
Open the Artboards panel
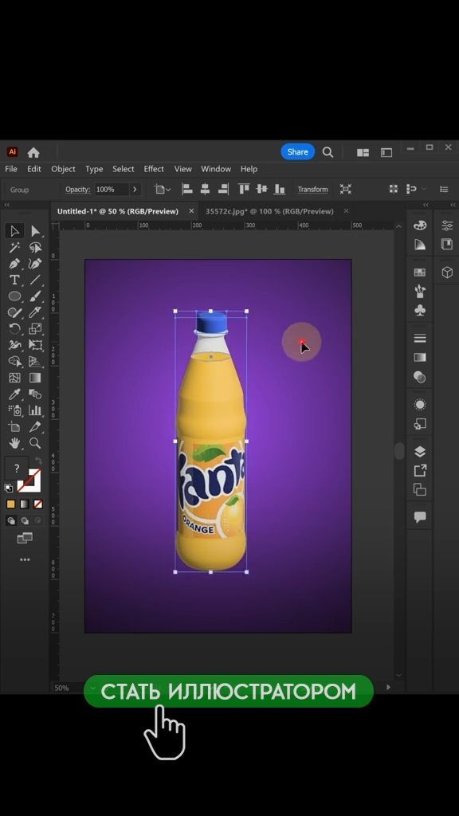click(419, 490)
